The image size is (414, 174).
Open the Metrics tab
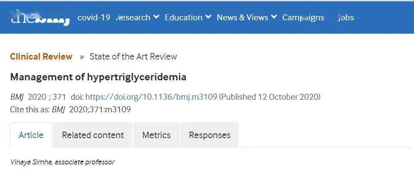tap(156, 135)
